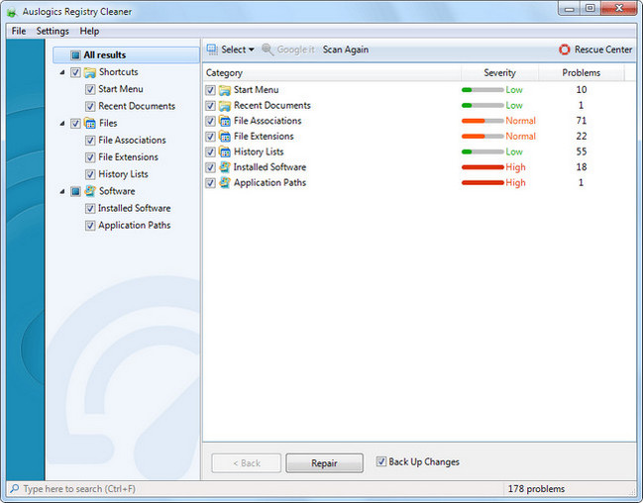
Task: Click the Application Paths icon in list
Action: coord(224,183)
